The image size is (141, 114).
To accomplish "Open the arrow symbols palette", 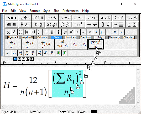I will (65, 18).
